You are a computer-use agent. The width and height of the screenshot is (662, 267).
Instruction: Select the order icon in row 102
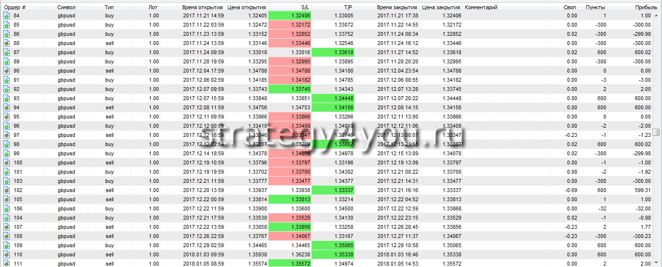pyautogui.click(x=7, y=190)
